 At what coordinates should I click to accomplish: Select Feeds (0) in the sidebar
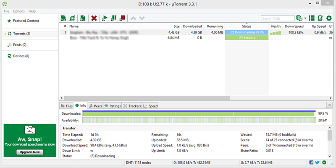point(20,45)
